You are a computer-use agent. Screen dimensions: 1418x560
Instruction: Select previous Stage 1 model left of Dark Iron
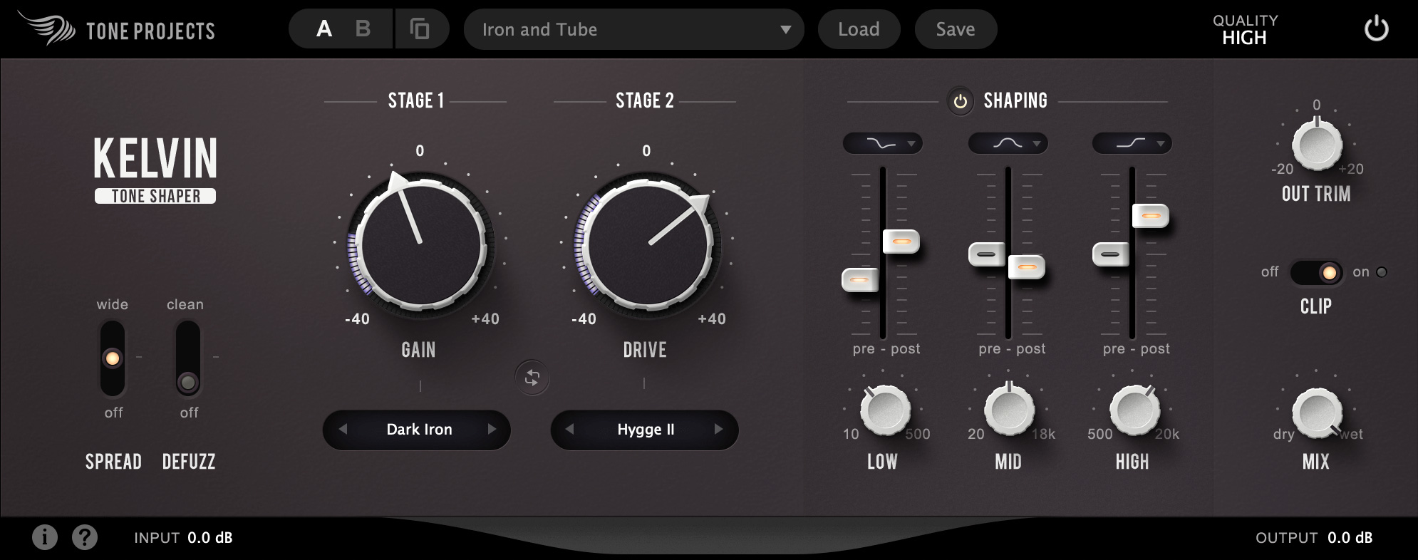(343, 429)
